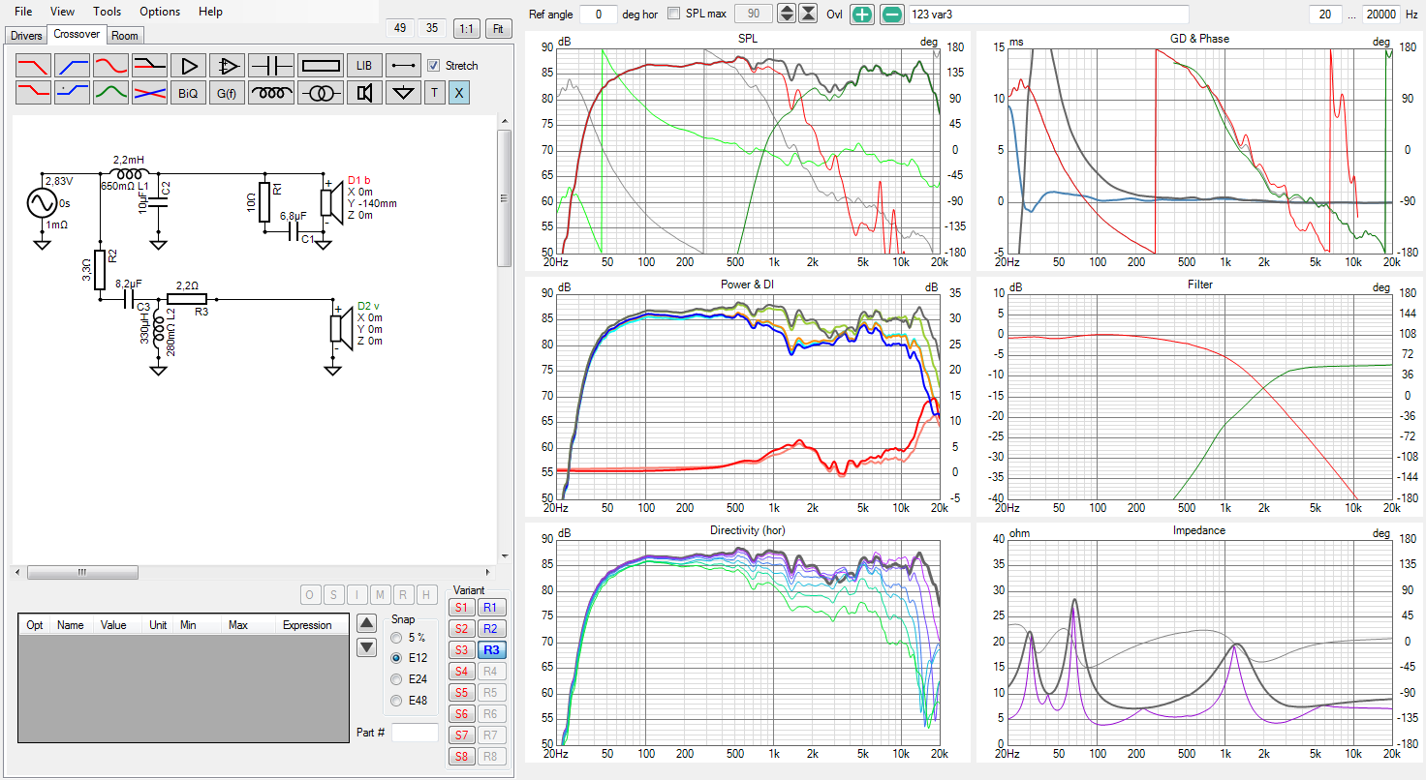The width and height of the screenshot is (1426, 780).
Task: Add a G(f) transfer function block
Action: pos(228,93)
